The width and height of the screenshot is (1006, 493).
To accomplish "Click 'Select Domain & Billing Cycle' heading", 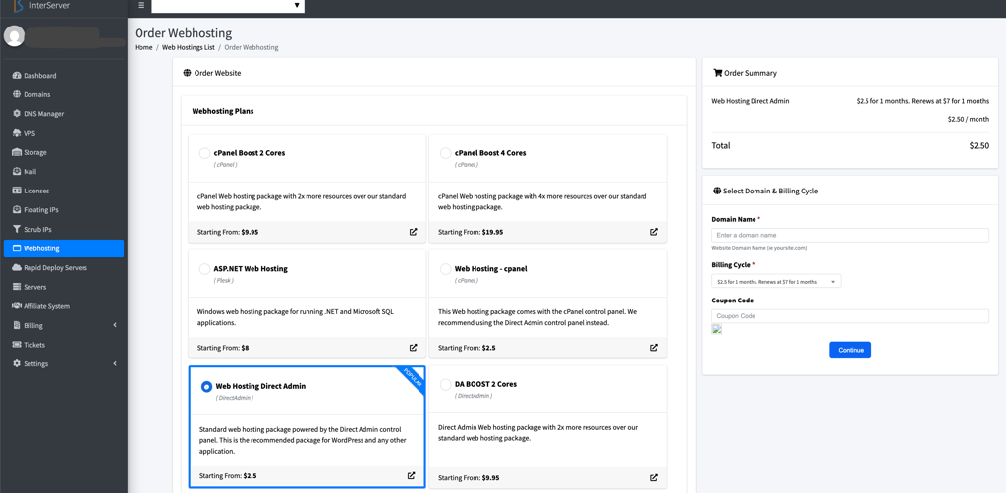I will tap(770, 192).
